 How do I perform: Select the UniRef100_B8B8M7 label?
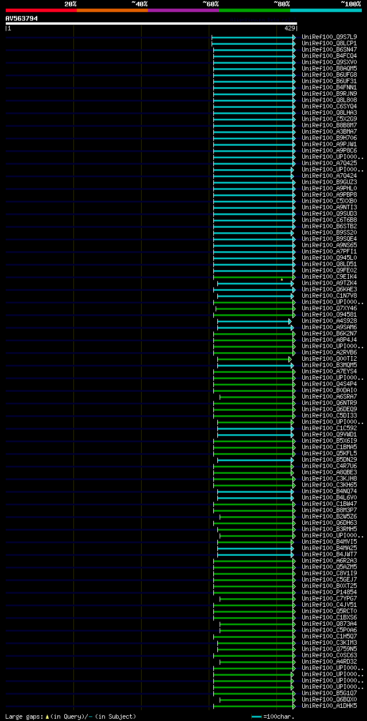[329, 125]
